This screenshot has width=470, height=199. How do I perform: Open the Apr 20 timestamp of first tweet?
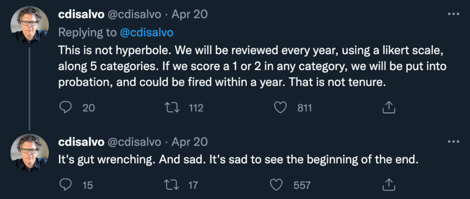[189, 14]
